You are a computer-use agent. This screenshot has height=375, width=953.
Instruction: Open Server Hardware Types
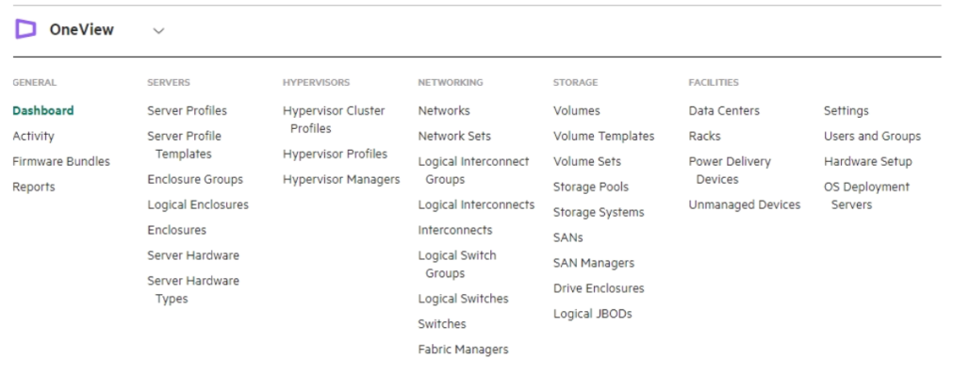pos(193,290)
